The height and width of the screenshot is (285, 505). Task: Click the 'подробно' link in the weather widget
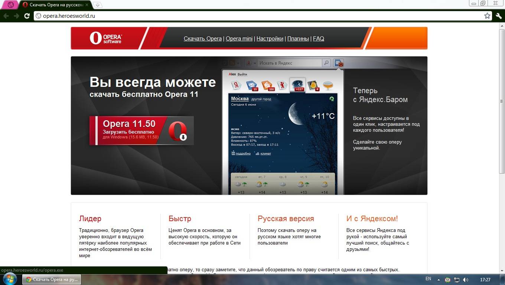243,153
